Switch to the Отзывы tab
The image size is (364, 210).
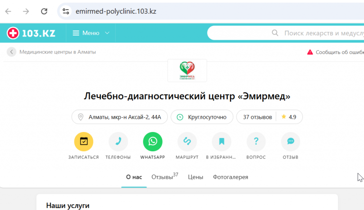(x=164, y=176)
